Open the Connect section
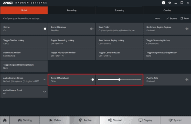This screenshot has height=124, width=191. pyautogui.click(x=115, y=120)
